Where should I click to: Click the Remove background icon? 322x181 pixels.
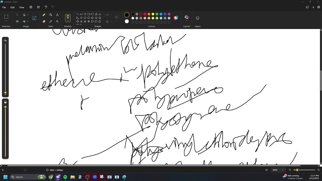(17, 21)
